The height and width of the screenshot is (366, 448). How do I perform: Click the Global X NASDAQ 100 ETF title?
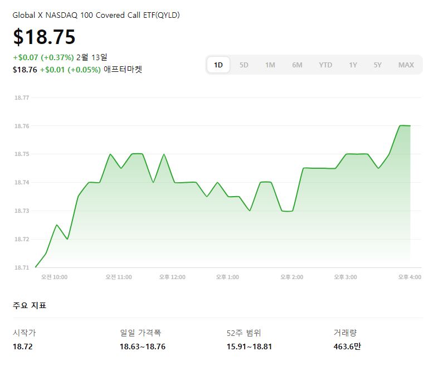[96, 15]
